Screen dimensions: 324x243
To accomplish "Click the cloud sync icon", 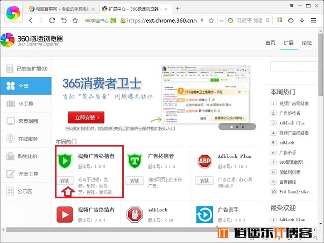I will [291, 20].
